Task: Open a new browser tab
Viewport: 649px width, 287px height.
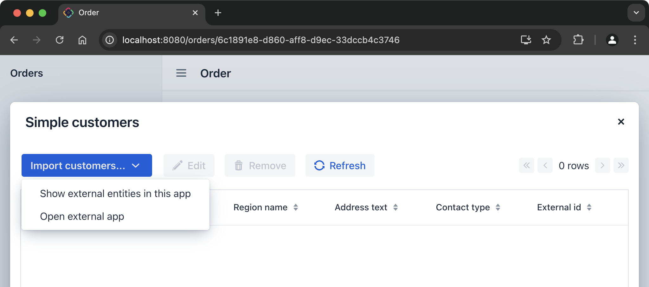Action: coord(218,13)
